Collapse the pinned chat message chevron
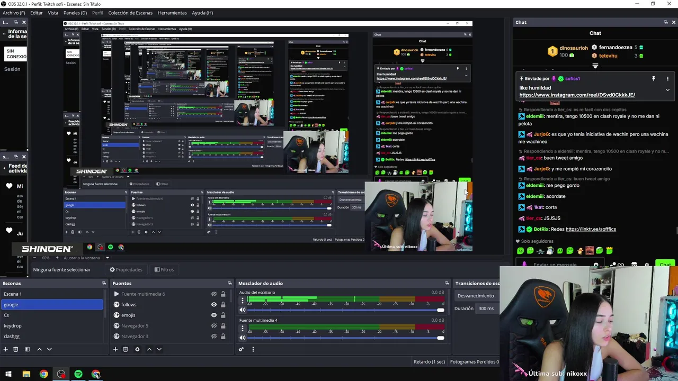678x381 pixels. pos(667,90)
